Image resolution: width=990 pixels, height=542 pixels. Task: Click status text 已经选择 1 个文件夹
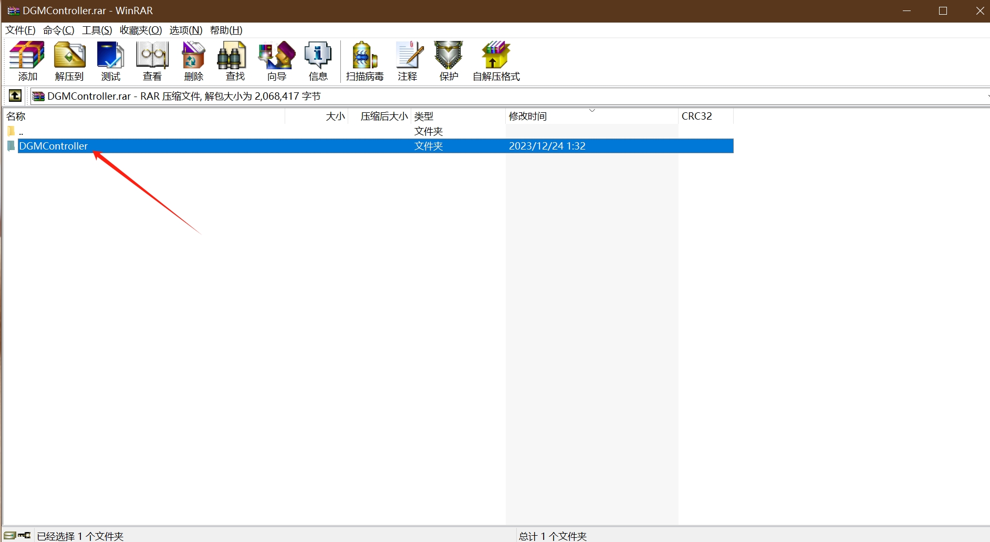(x=80, y=536)
